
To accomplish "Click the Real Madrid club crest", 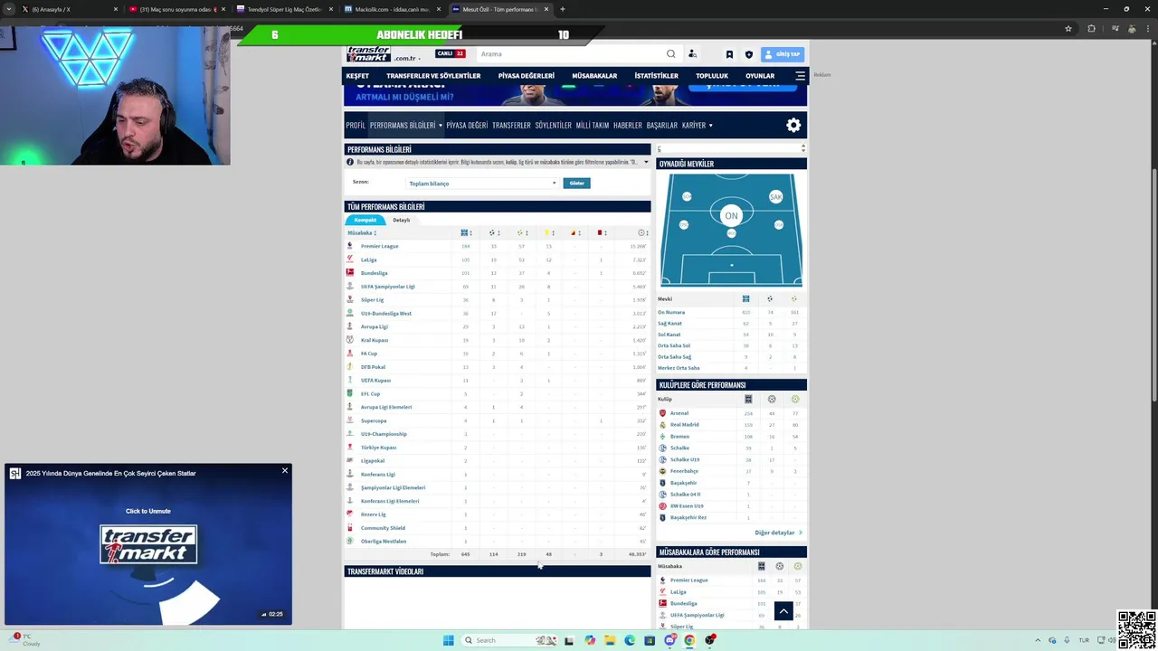I will pos(662,425).
